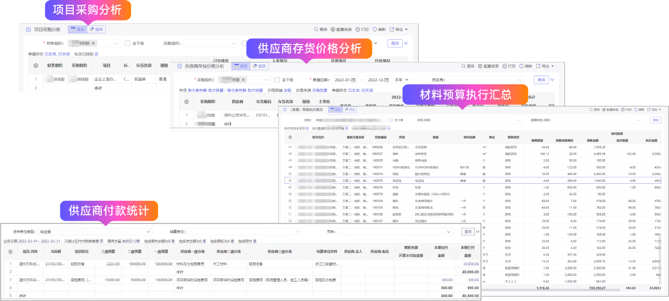Expand the 本年 date range dropdown
669x301 pixels.
tap(402, 80)
